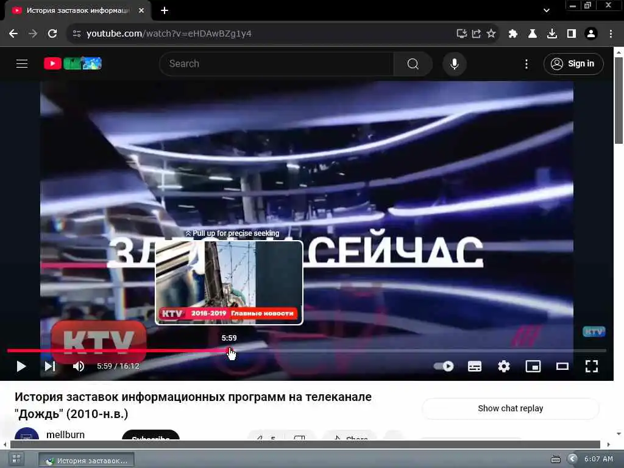Search with your voice microphone
The width and height of the screenshot is (624, 468).
(455, 63)
